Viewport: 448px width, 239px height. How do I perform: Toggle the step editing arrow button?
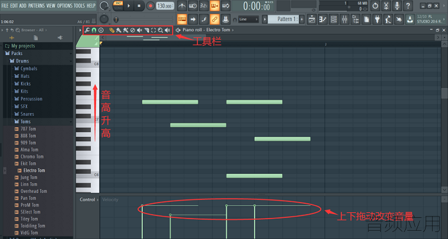(x=193, y=19)
